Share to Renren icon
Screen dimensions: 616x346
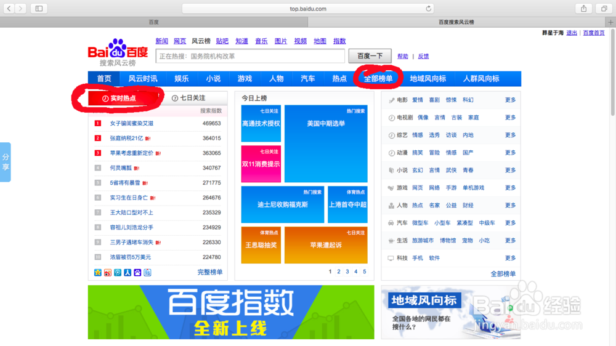pyautogui.click(x=128, y=273)
